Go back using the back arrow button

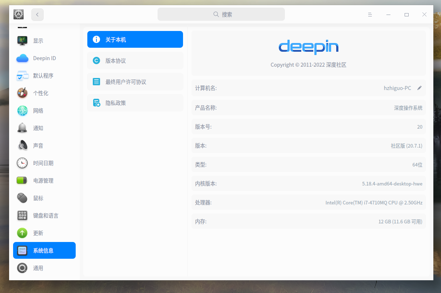pos(37,14)
